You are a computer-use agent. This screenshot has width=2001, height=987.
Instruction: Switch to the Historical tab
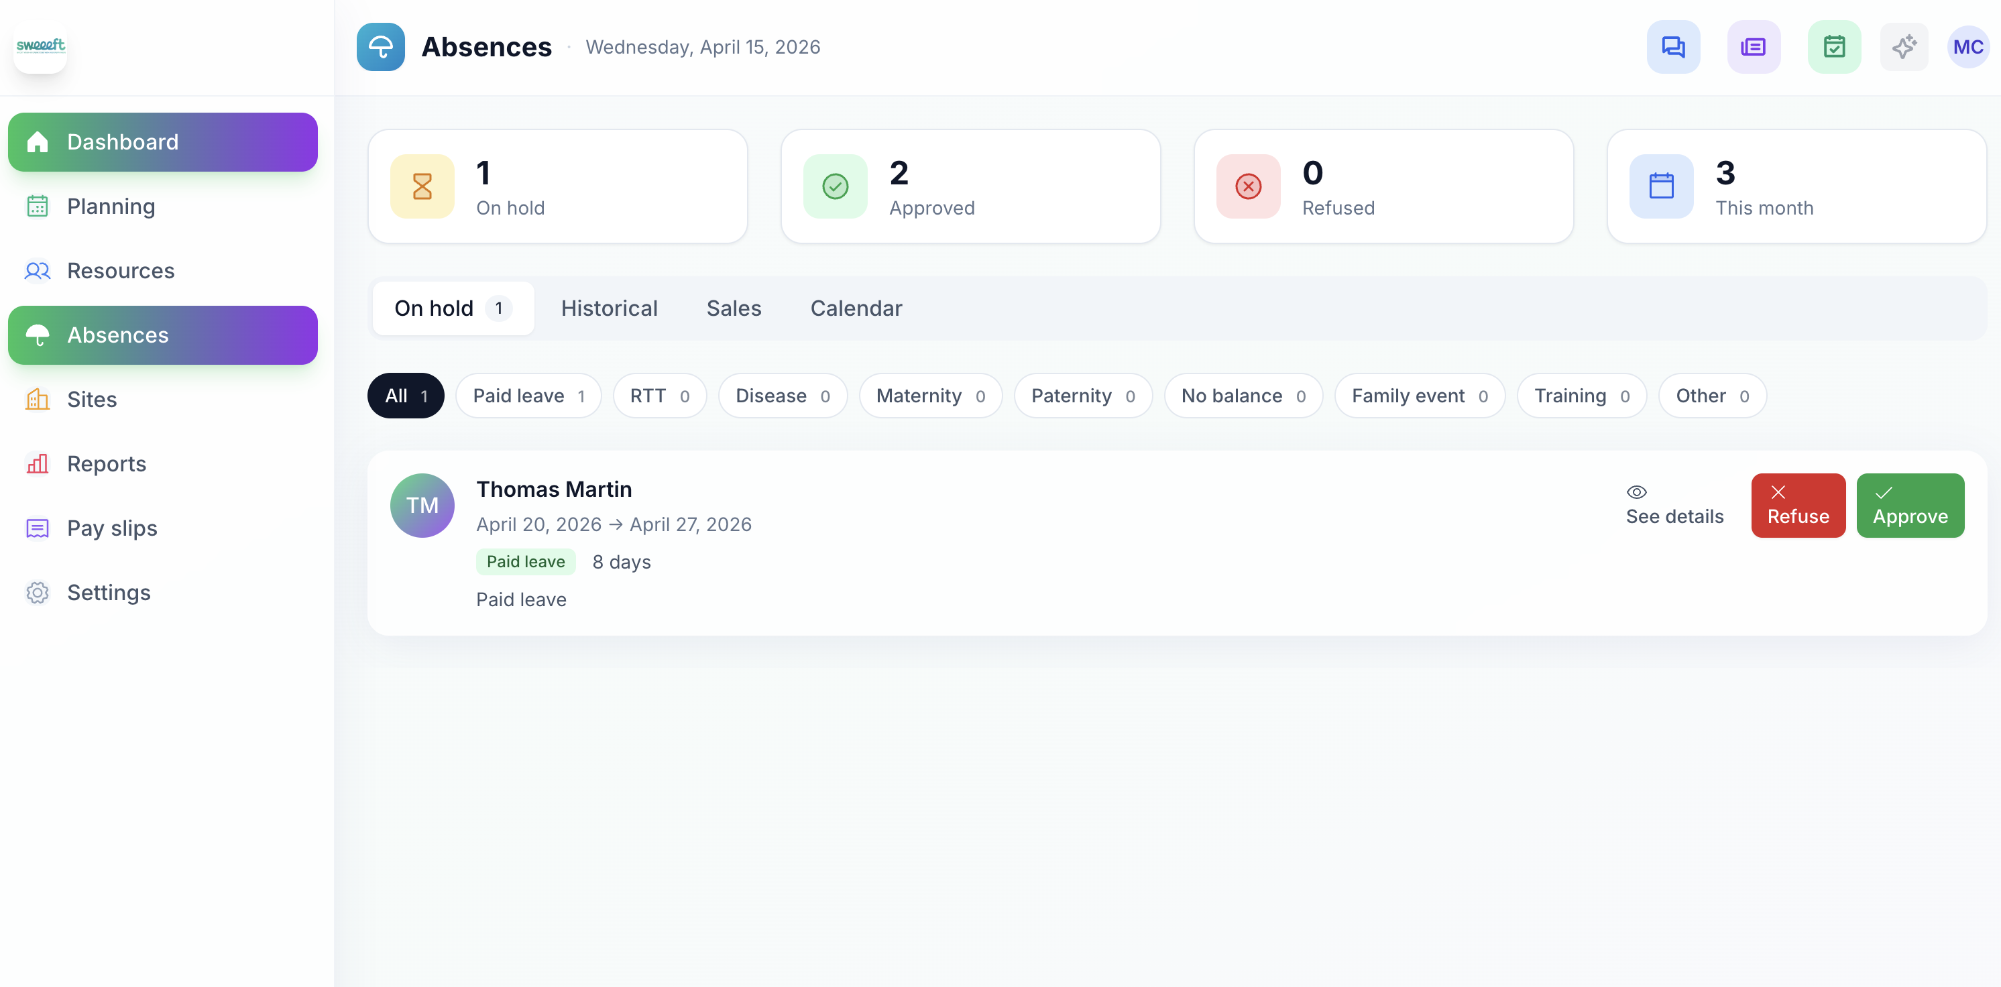[x=609, y=308]
